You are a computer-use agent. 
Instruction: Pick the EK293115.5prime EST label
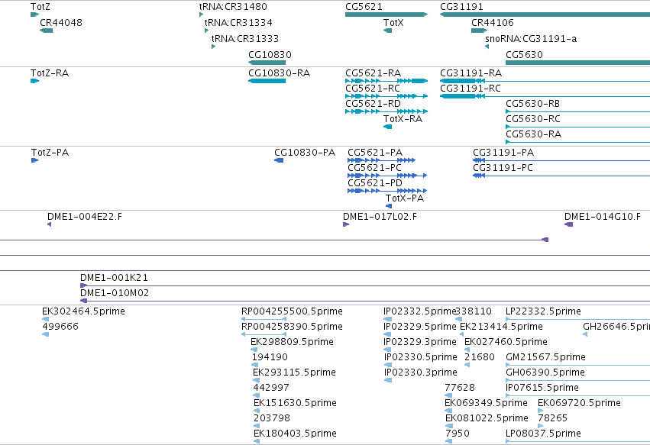coord(294,372)
